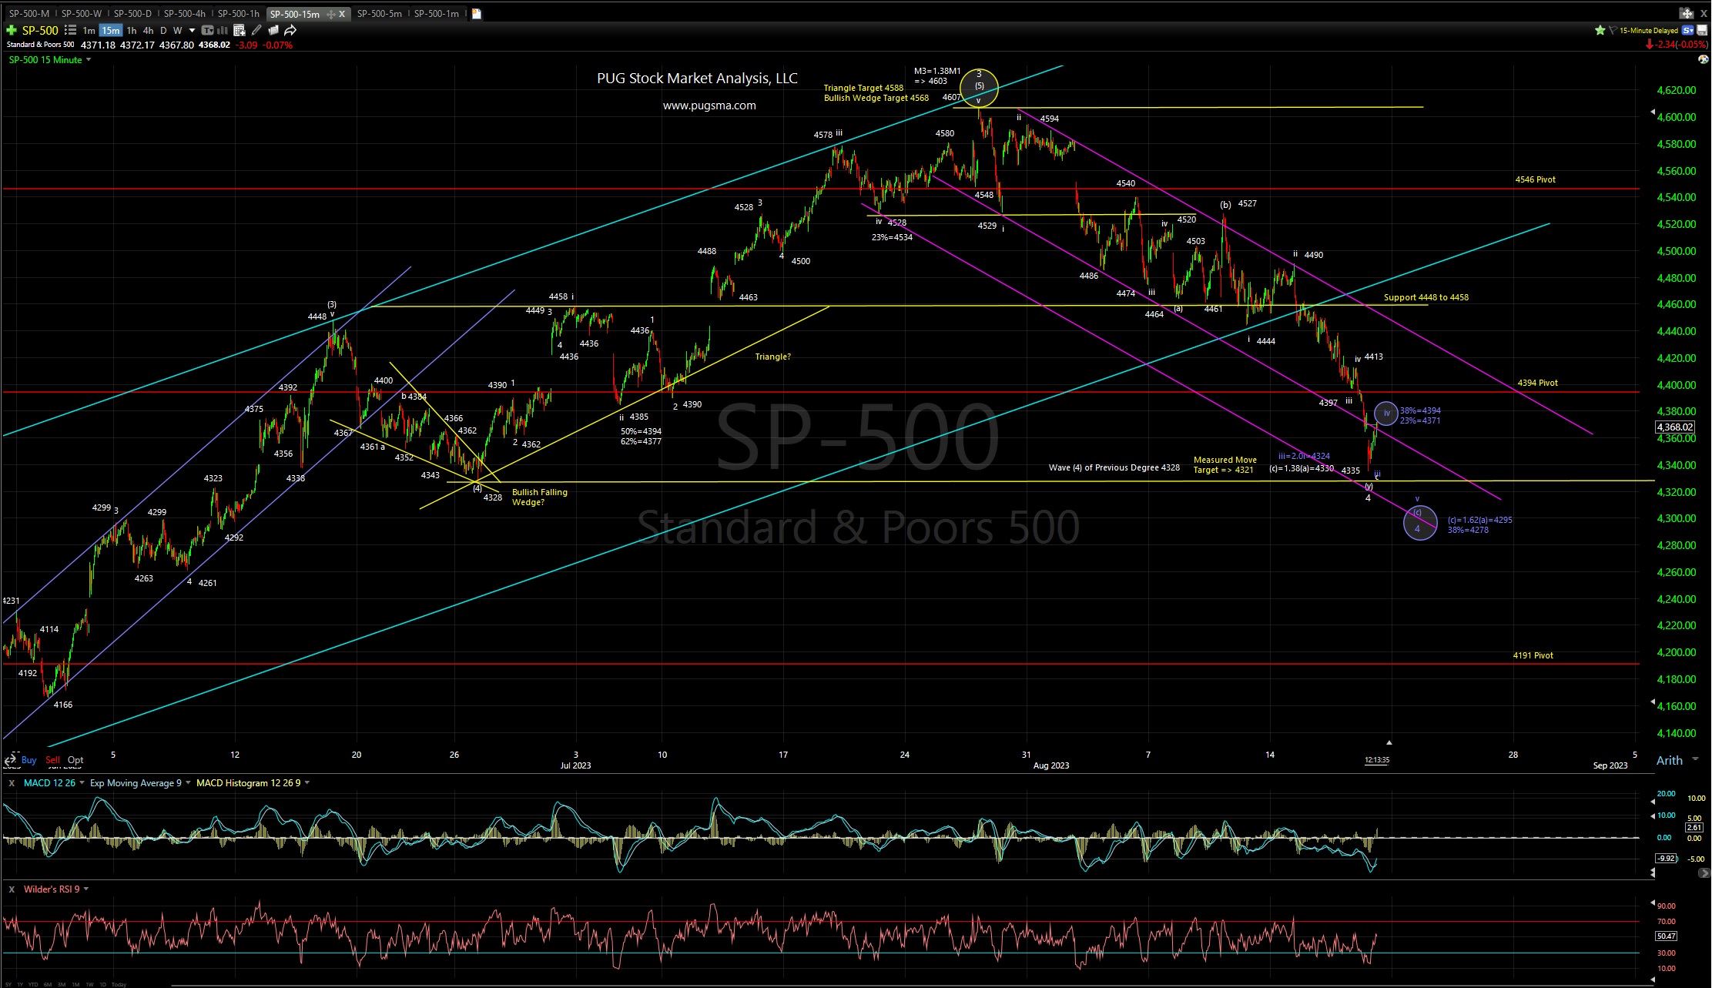Save the chart with the floppy disk icon
The width and height of the screenshot is (1712, 988).
click(1702, 30)
